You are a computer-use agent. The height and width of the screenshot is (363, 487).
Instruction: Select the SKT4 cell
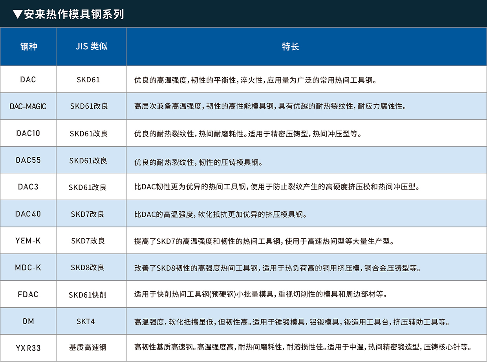pyautogui.click(x=91, y=321)
